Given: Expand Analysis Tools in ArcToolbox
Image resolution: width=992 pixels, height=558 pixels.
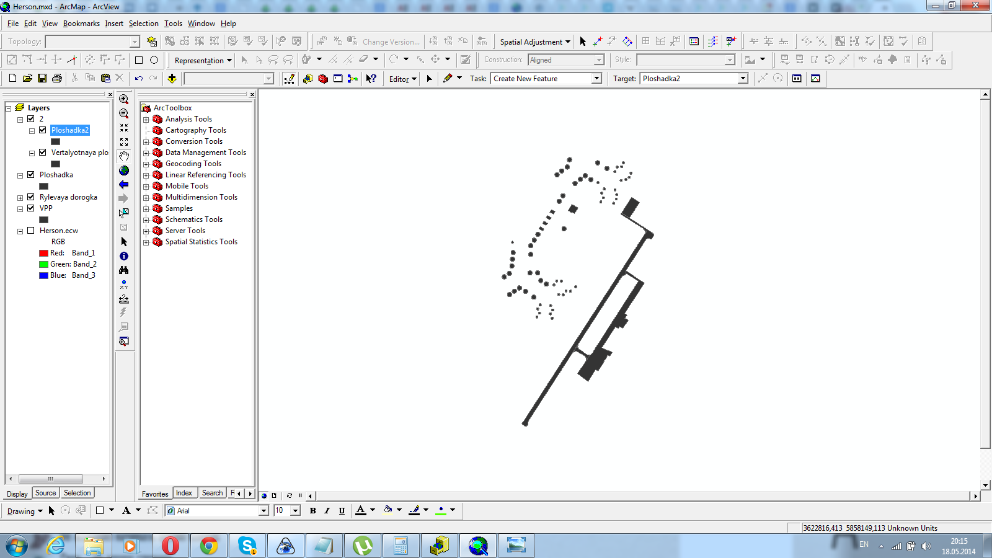Looking at the screenshot, I should click(x=146, y=120).
